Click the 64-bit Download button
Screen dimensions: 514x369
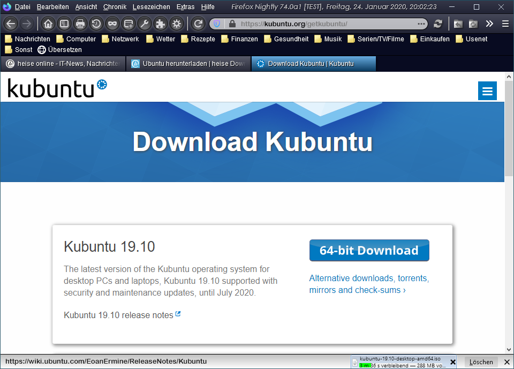[x=369, y=250]
